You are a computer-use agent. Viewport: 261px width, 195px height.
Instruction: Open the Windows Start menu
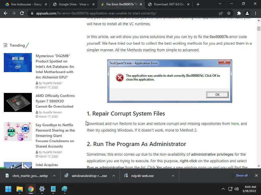pyautogui.click(x=8, y=189)
